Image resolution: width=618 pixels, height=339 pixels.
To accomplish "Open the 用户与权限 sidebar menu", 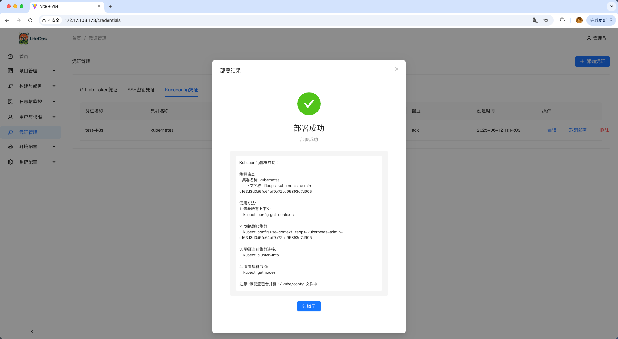I will pyautogui.click(x=32, y=117).
